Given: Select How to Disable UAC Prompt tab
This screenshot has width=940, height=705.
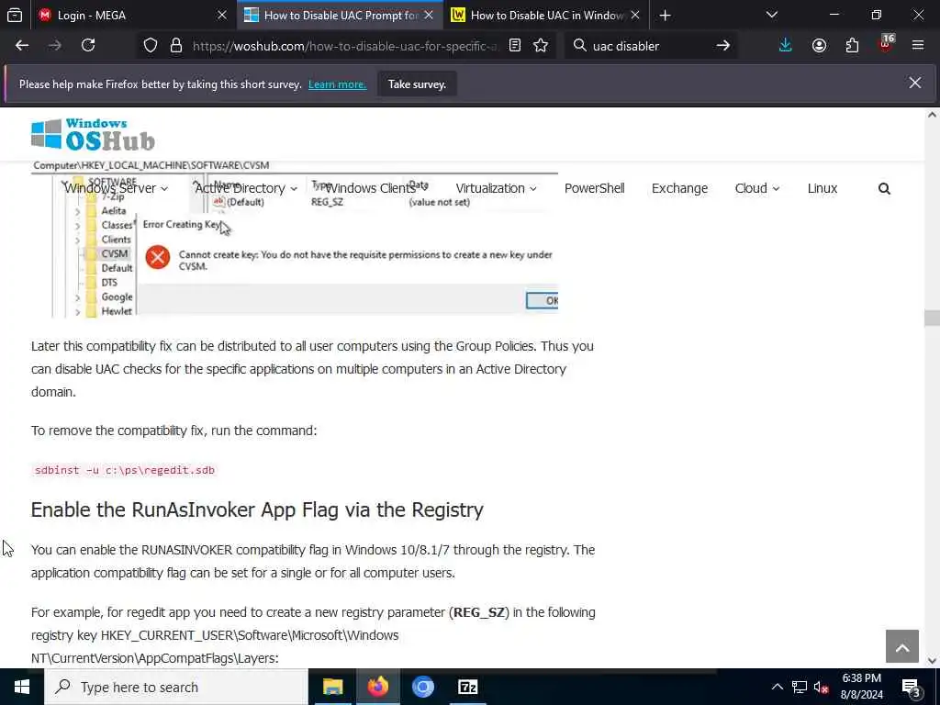Looking at the screenshot, I should click(340, 15).
